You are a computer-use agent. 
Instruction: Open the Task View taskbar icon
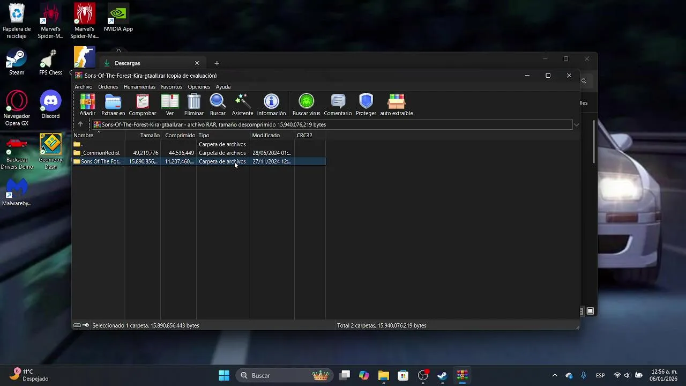pos(345,375)
